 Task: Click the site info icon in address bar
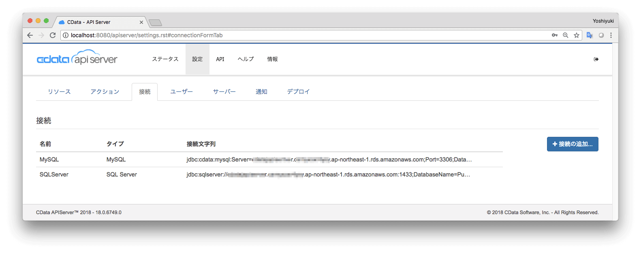[66, 35]
